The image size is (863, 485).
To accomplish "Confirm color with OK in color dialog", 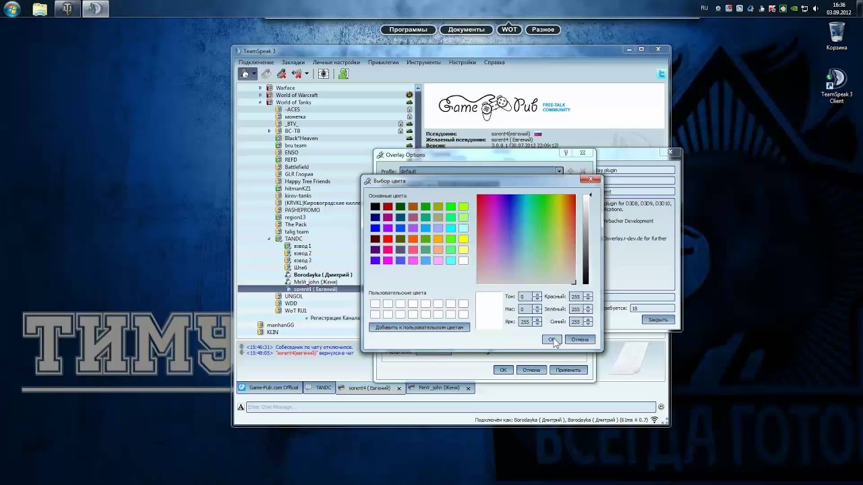I will tap(552, 339).
